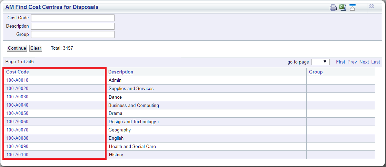Go to the Prev page
This screenshot has height=167, width=386.
(352, 62)
